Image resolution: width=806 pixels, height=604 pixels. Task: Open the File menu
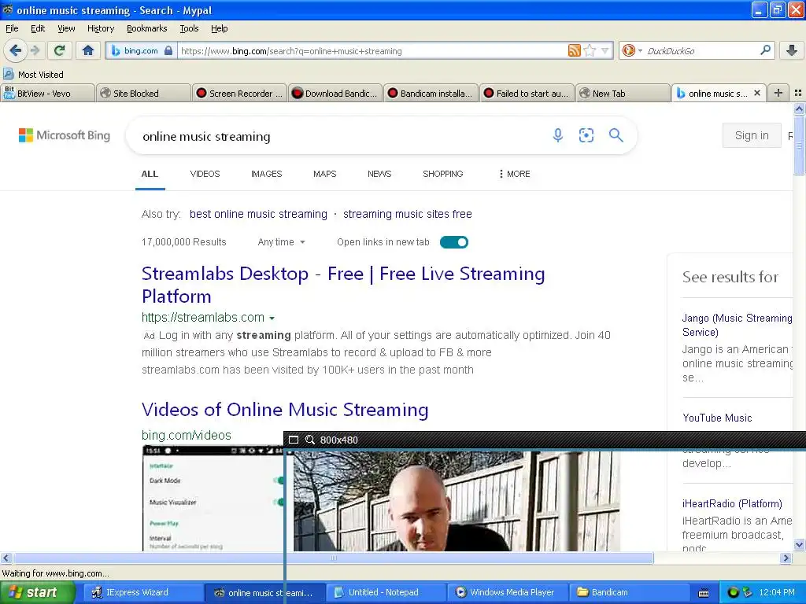[x=12, y=28]
